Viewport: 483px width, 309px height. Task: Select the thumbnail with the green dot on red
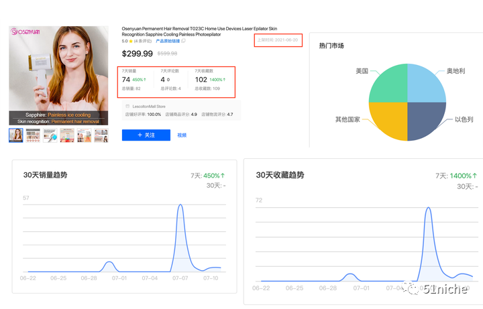tap(67, 135)
